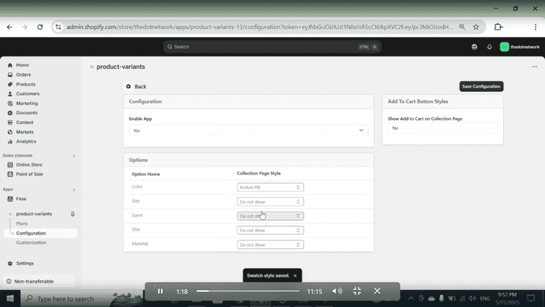This screenshot has width=545, height=307.
Task: Pin the product-variants app in sidebar
Action: pyautogui.click(x=72, y=214)
